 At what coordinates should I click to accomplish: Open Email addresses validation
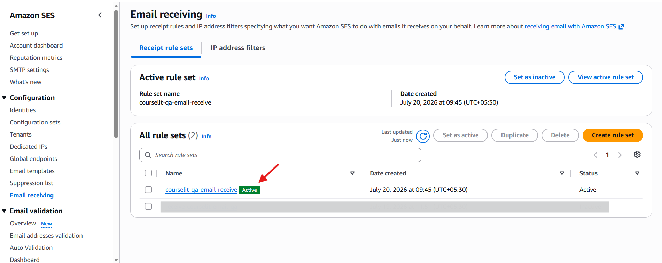(x=46, y=236)
